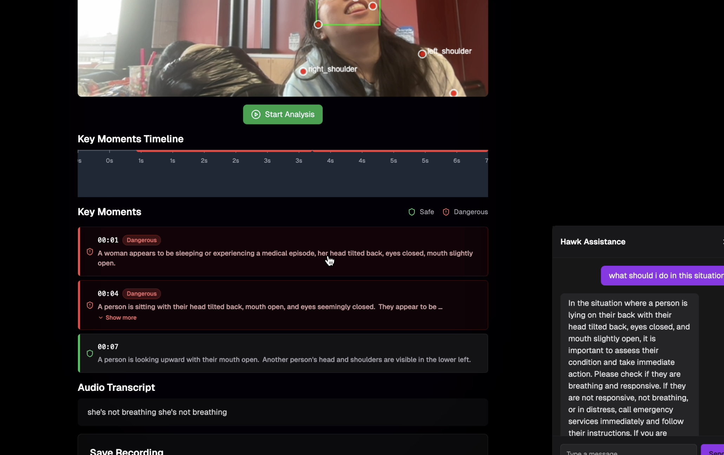Click the red danger bar on timeline
724x455 pixels.
point(312,151)
